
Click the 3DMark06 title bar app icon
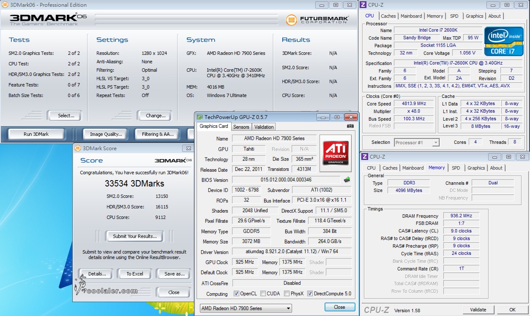click(x=5, y=5)
